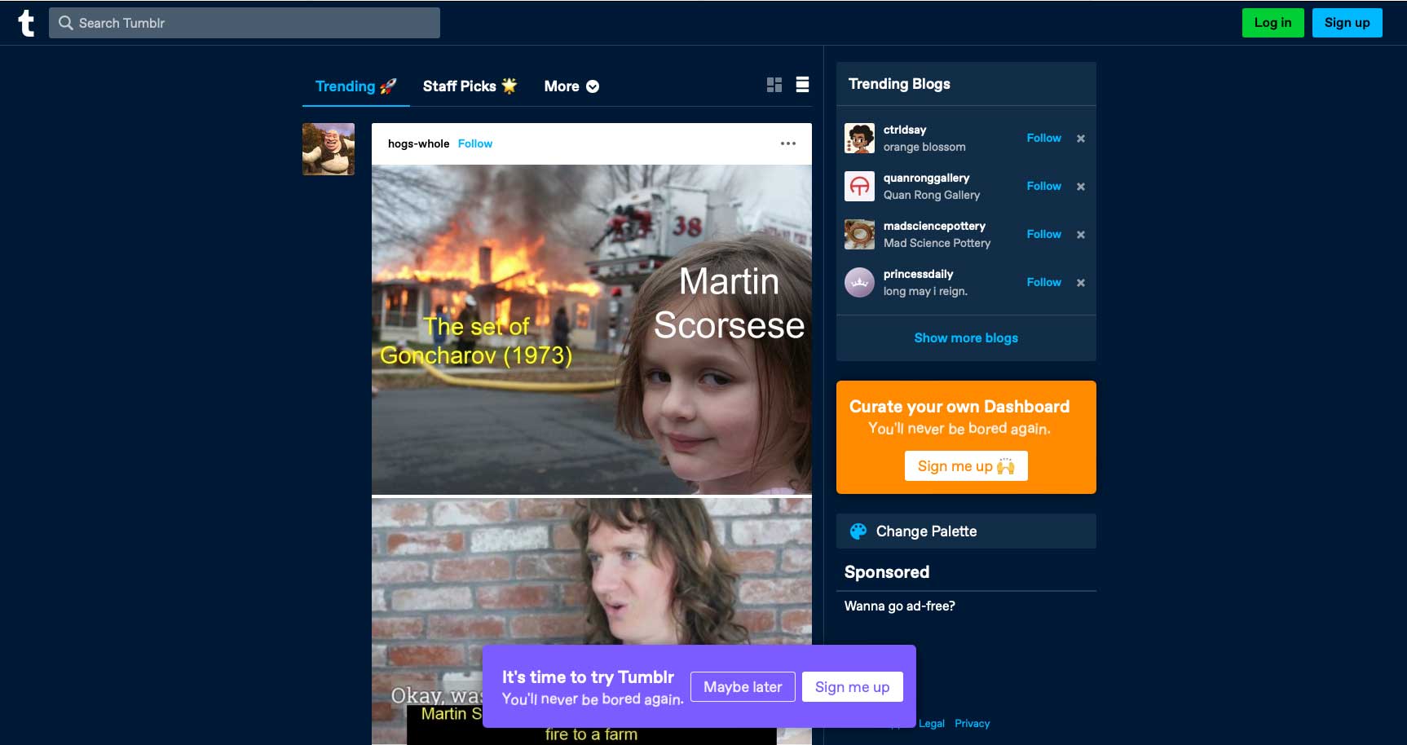Open the hogs-whole Shrek avatar thumbnail

(x=329, y=149)
